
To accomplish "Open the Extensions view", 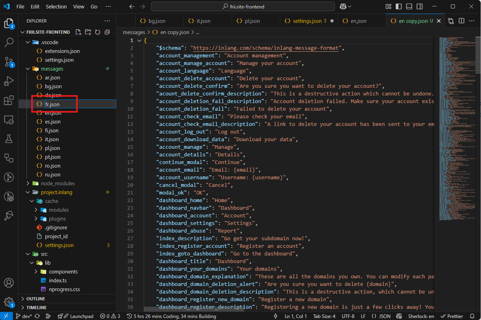I will coord(9,100).
